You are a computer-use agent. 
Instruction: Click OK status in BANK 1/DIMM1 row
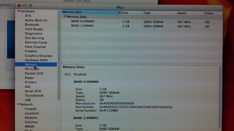(207, 26)
